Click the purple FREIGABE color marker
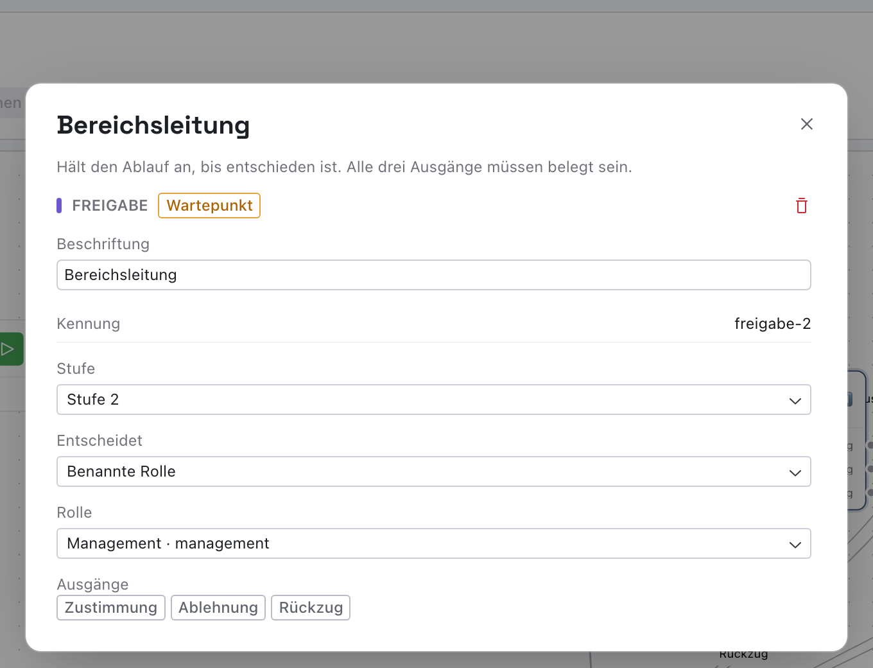Image resolution: width=873 pixels, height=668 pixels. coord(59,206)
